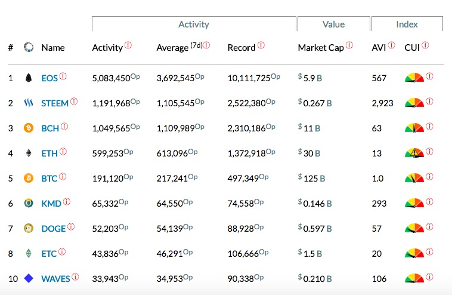Viewport: 452px width, 295px height.
Task: Click info icon beside DOGE name
Action: (71, 227)
